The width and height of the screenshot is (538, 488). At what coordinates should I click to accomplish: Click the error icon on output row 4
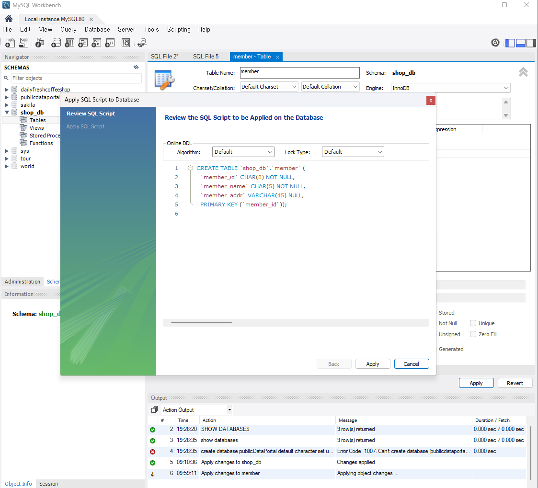[x=153, y=452]
